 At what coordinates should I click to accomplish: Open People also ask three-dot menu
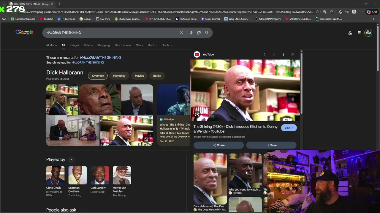80,210
